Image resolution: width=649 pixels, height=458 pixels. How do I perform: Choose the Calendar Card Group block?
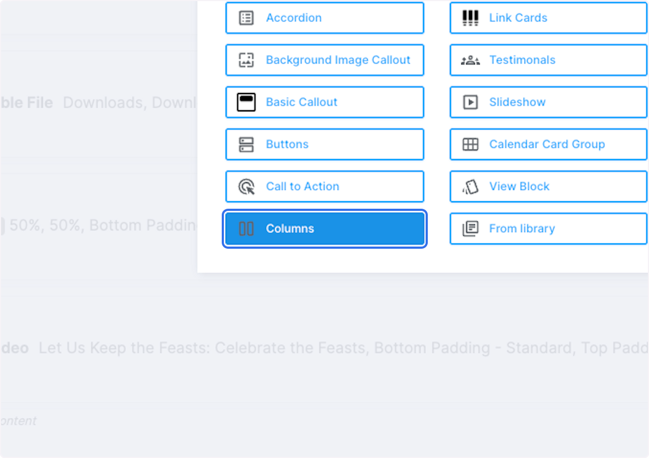[x=548, y=144]
